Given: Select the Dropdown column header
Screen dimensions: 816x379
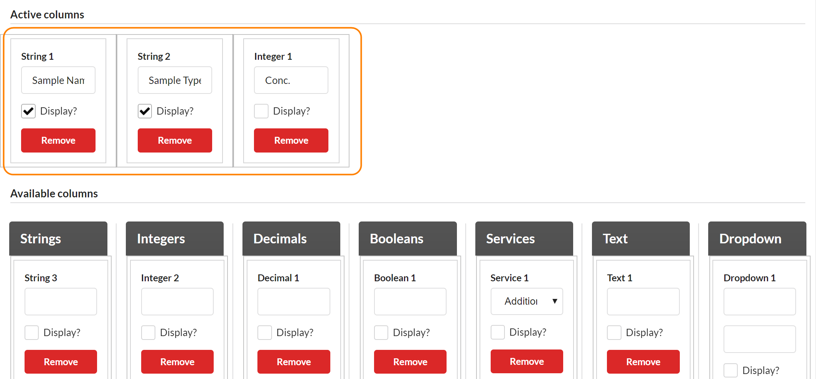Looking at the screenshot, I should [x=757, y=239].
